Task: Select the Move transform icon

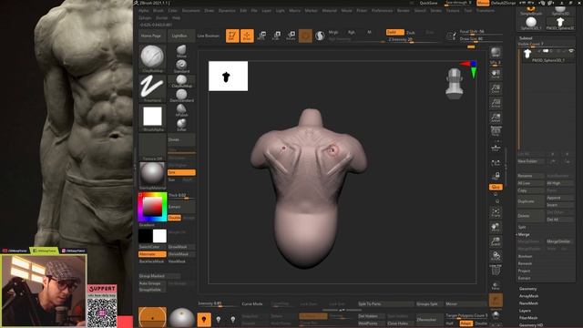Action: coord(261,36)
